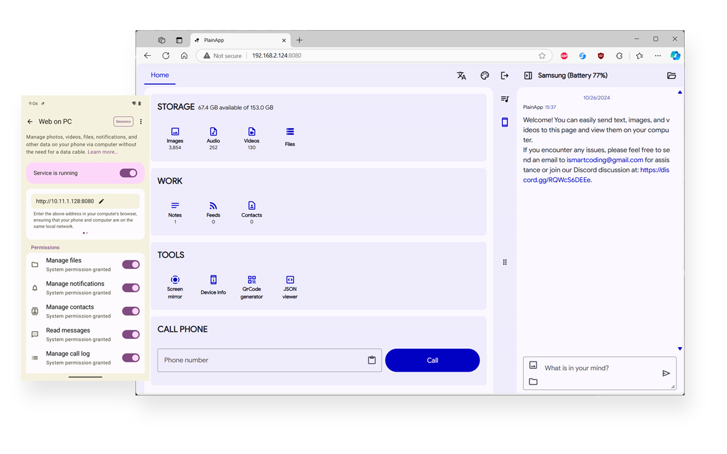Click the Phone number input field
The height and width of the screenshot is (454, 727).
click(270, 360)
